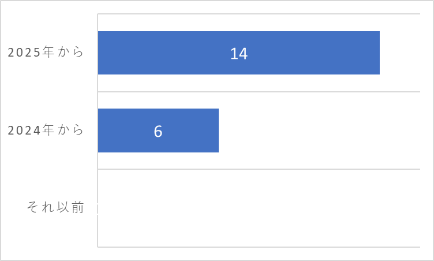Click empty plot space beside the 14 bar
This screenshot has height=261, width=434.
click(x=400, y=53)
